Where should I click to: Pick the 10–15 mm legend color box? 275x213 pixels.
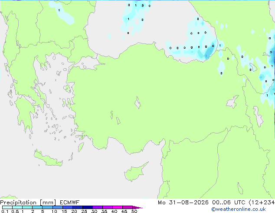[x=57, y=207]
